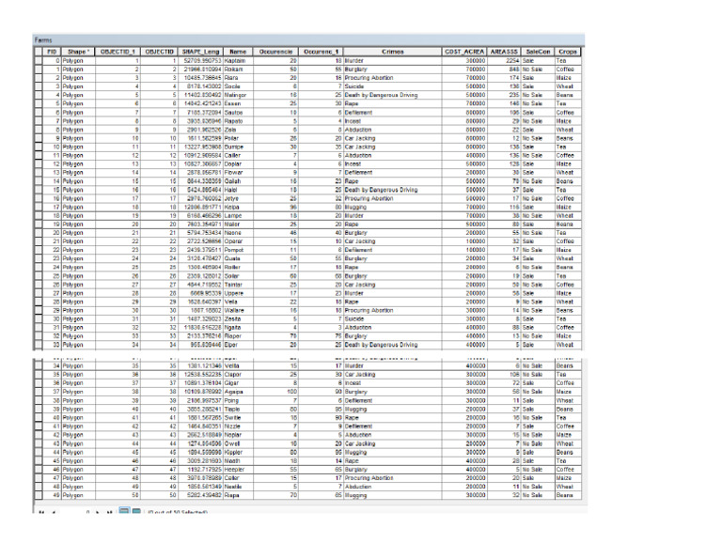Click the name cell Pollar
The width and height of the screenshot is (722, 558).
[x=238, y=138]
